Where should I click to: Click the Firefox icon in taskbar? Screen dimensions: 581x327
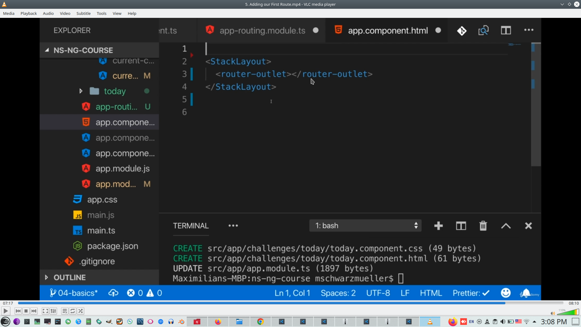click(x=218, y=322)
